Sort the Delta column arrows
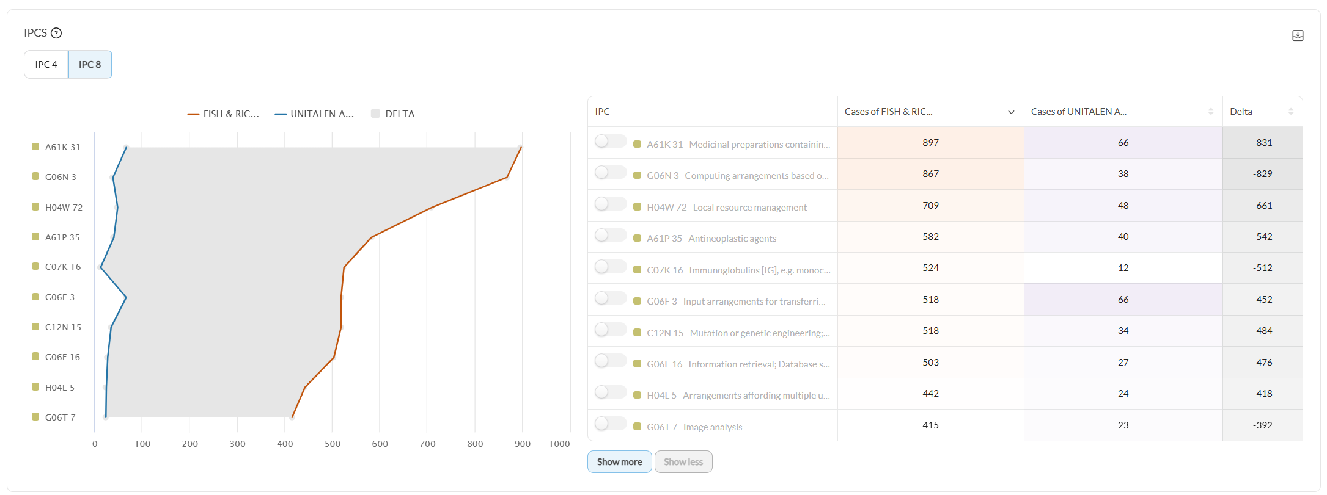1327x495 pixels. coord(1291,112)
